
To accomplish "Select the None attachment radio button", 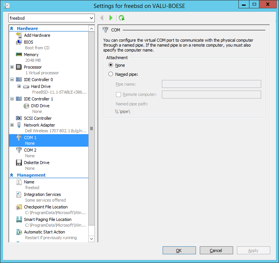I will click(111, 65).
